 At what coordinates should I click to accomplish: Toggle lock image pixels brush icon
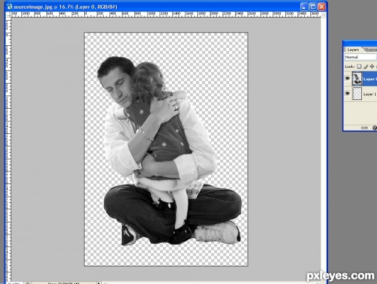click(x=366, y=67)
